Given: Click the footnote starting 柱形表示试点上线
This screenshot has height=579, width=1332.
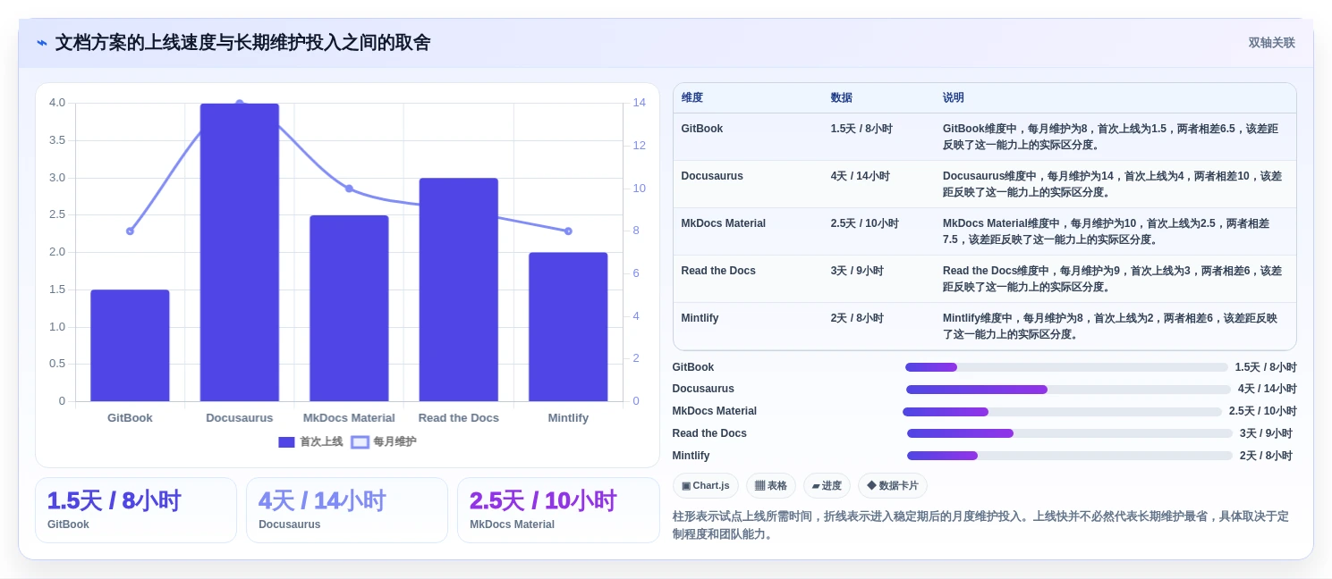Looking at the screenshot, I should [980, 525].
